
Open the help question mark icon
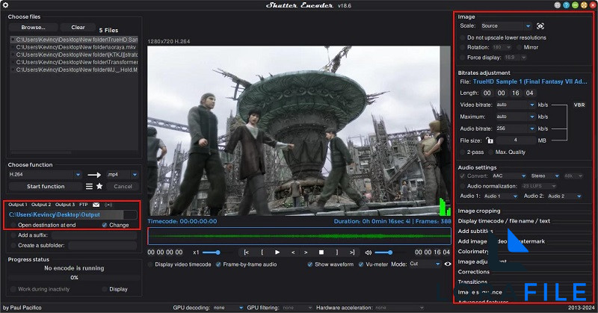click(567, 5)
